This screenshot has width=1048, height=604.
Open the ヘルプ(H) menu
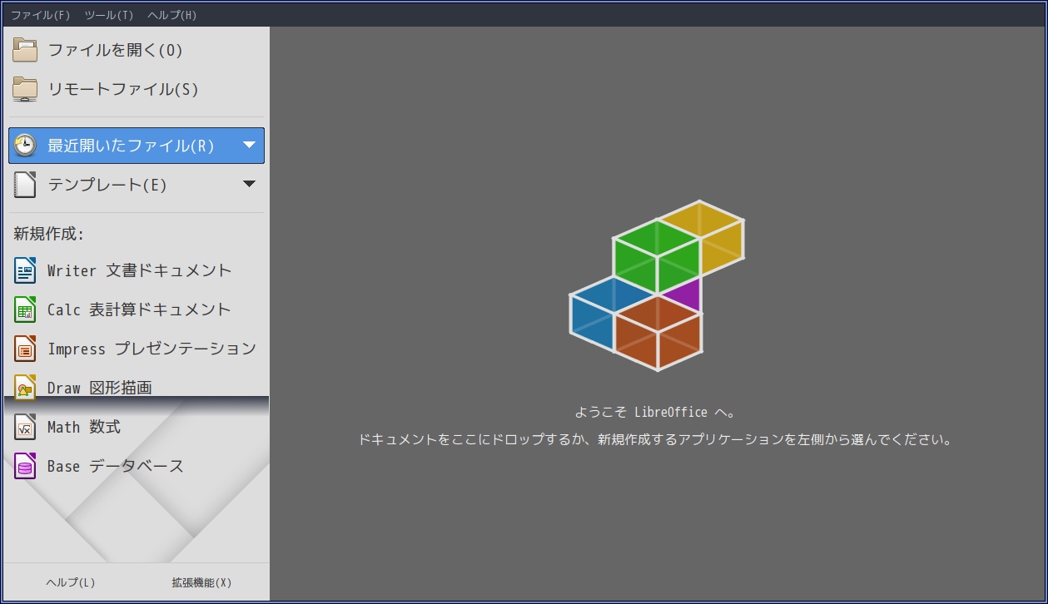(x=172, y=15)
